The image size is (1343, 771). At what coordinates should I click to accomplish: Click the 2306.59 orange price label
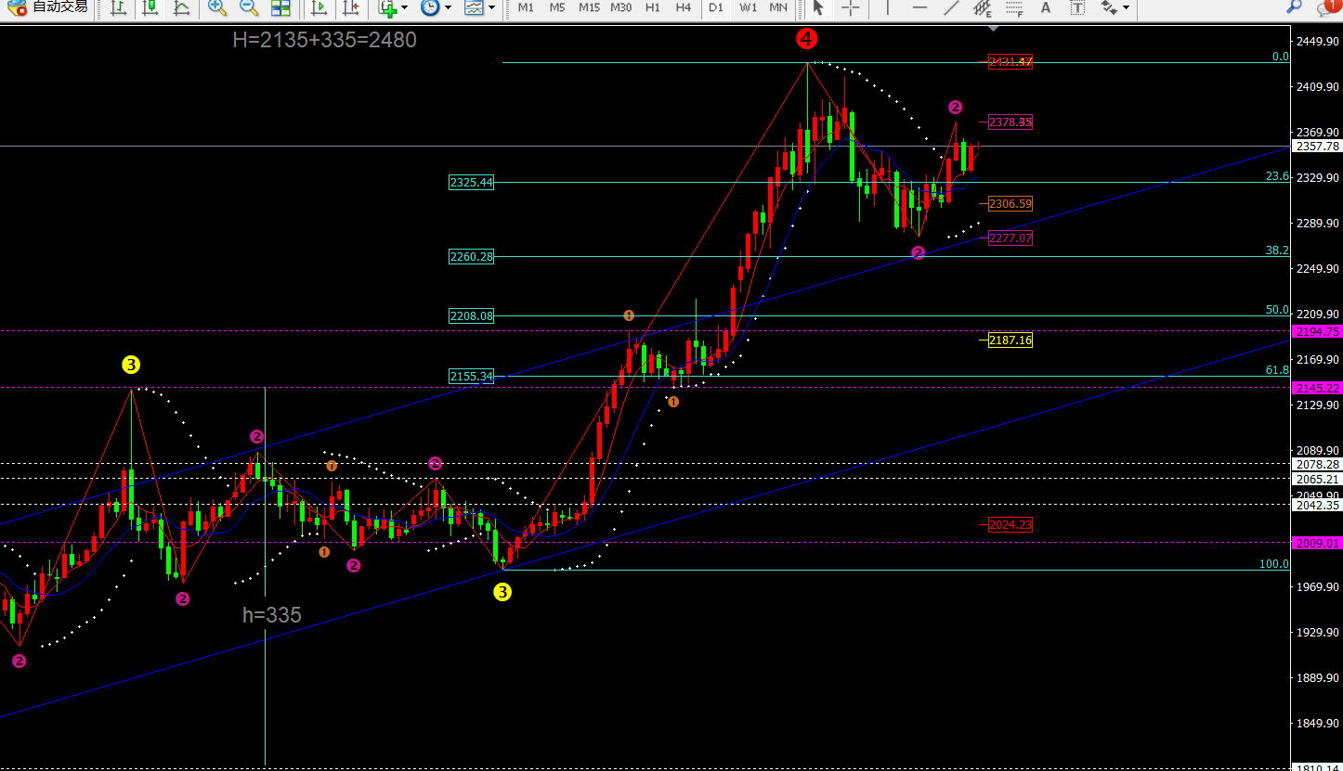click(1010, 203)
